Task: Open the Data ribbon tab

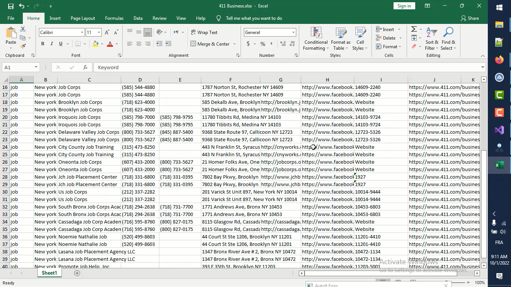Action: coord(138,18)
